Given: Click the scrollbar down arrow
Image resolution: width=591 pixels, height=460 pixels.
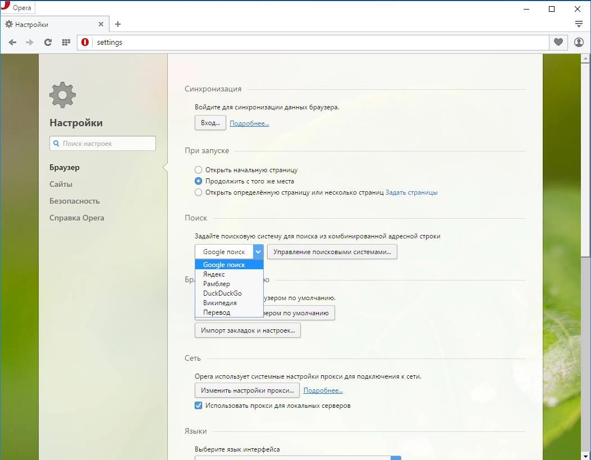Looking at the screenshot, I should [x=585, y=457].
